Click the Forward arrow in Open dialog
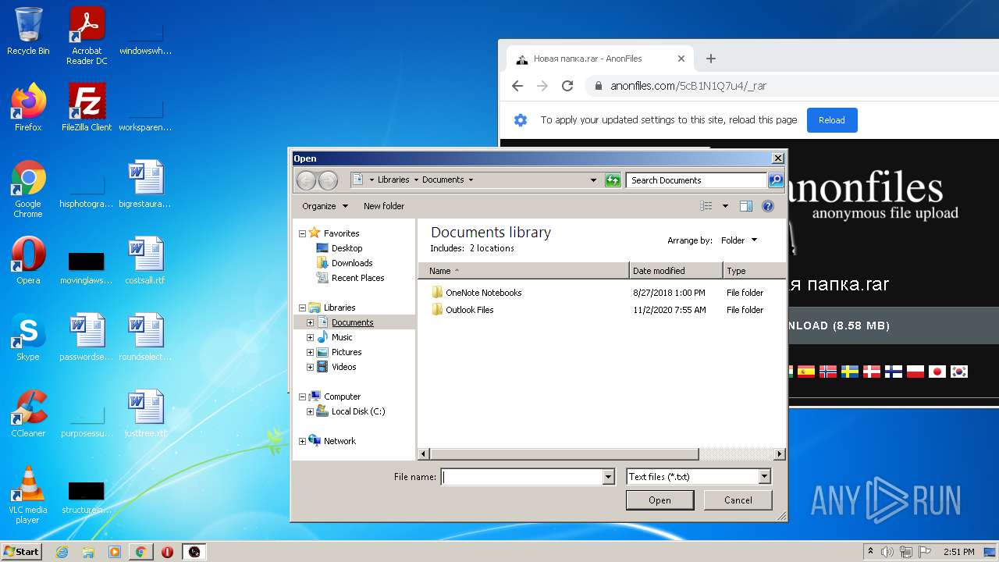The width and height of the screenshot is (999, 562). [x=328, y=180]
